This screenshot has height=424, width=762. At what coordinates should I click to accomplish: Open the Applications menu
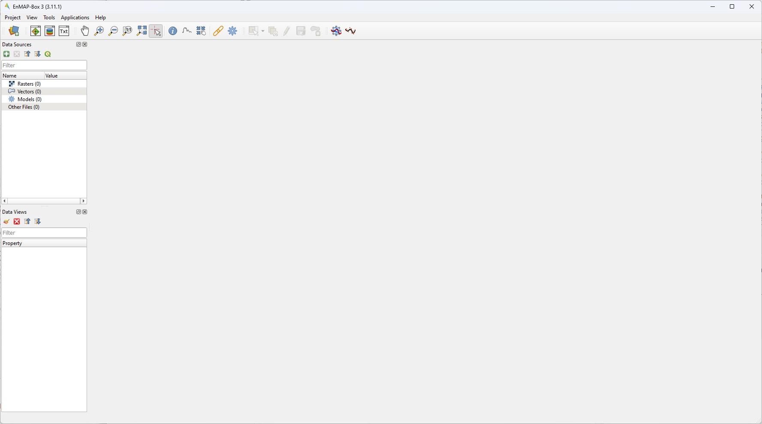(x=75, y=18)
